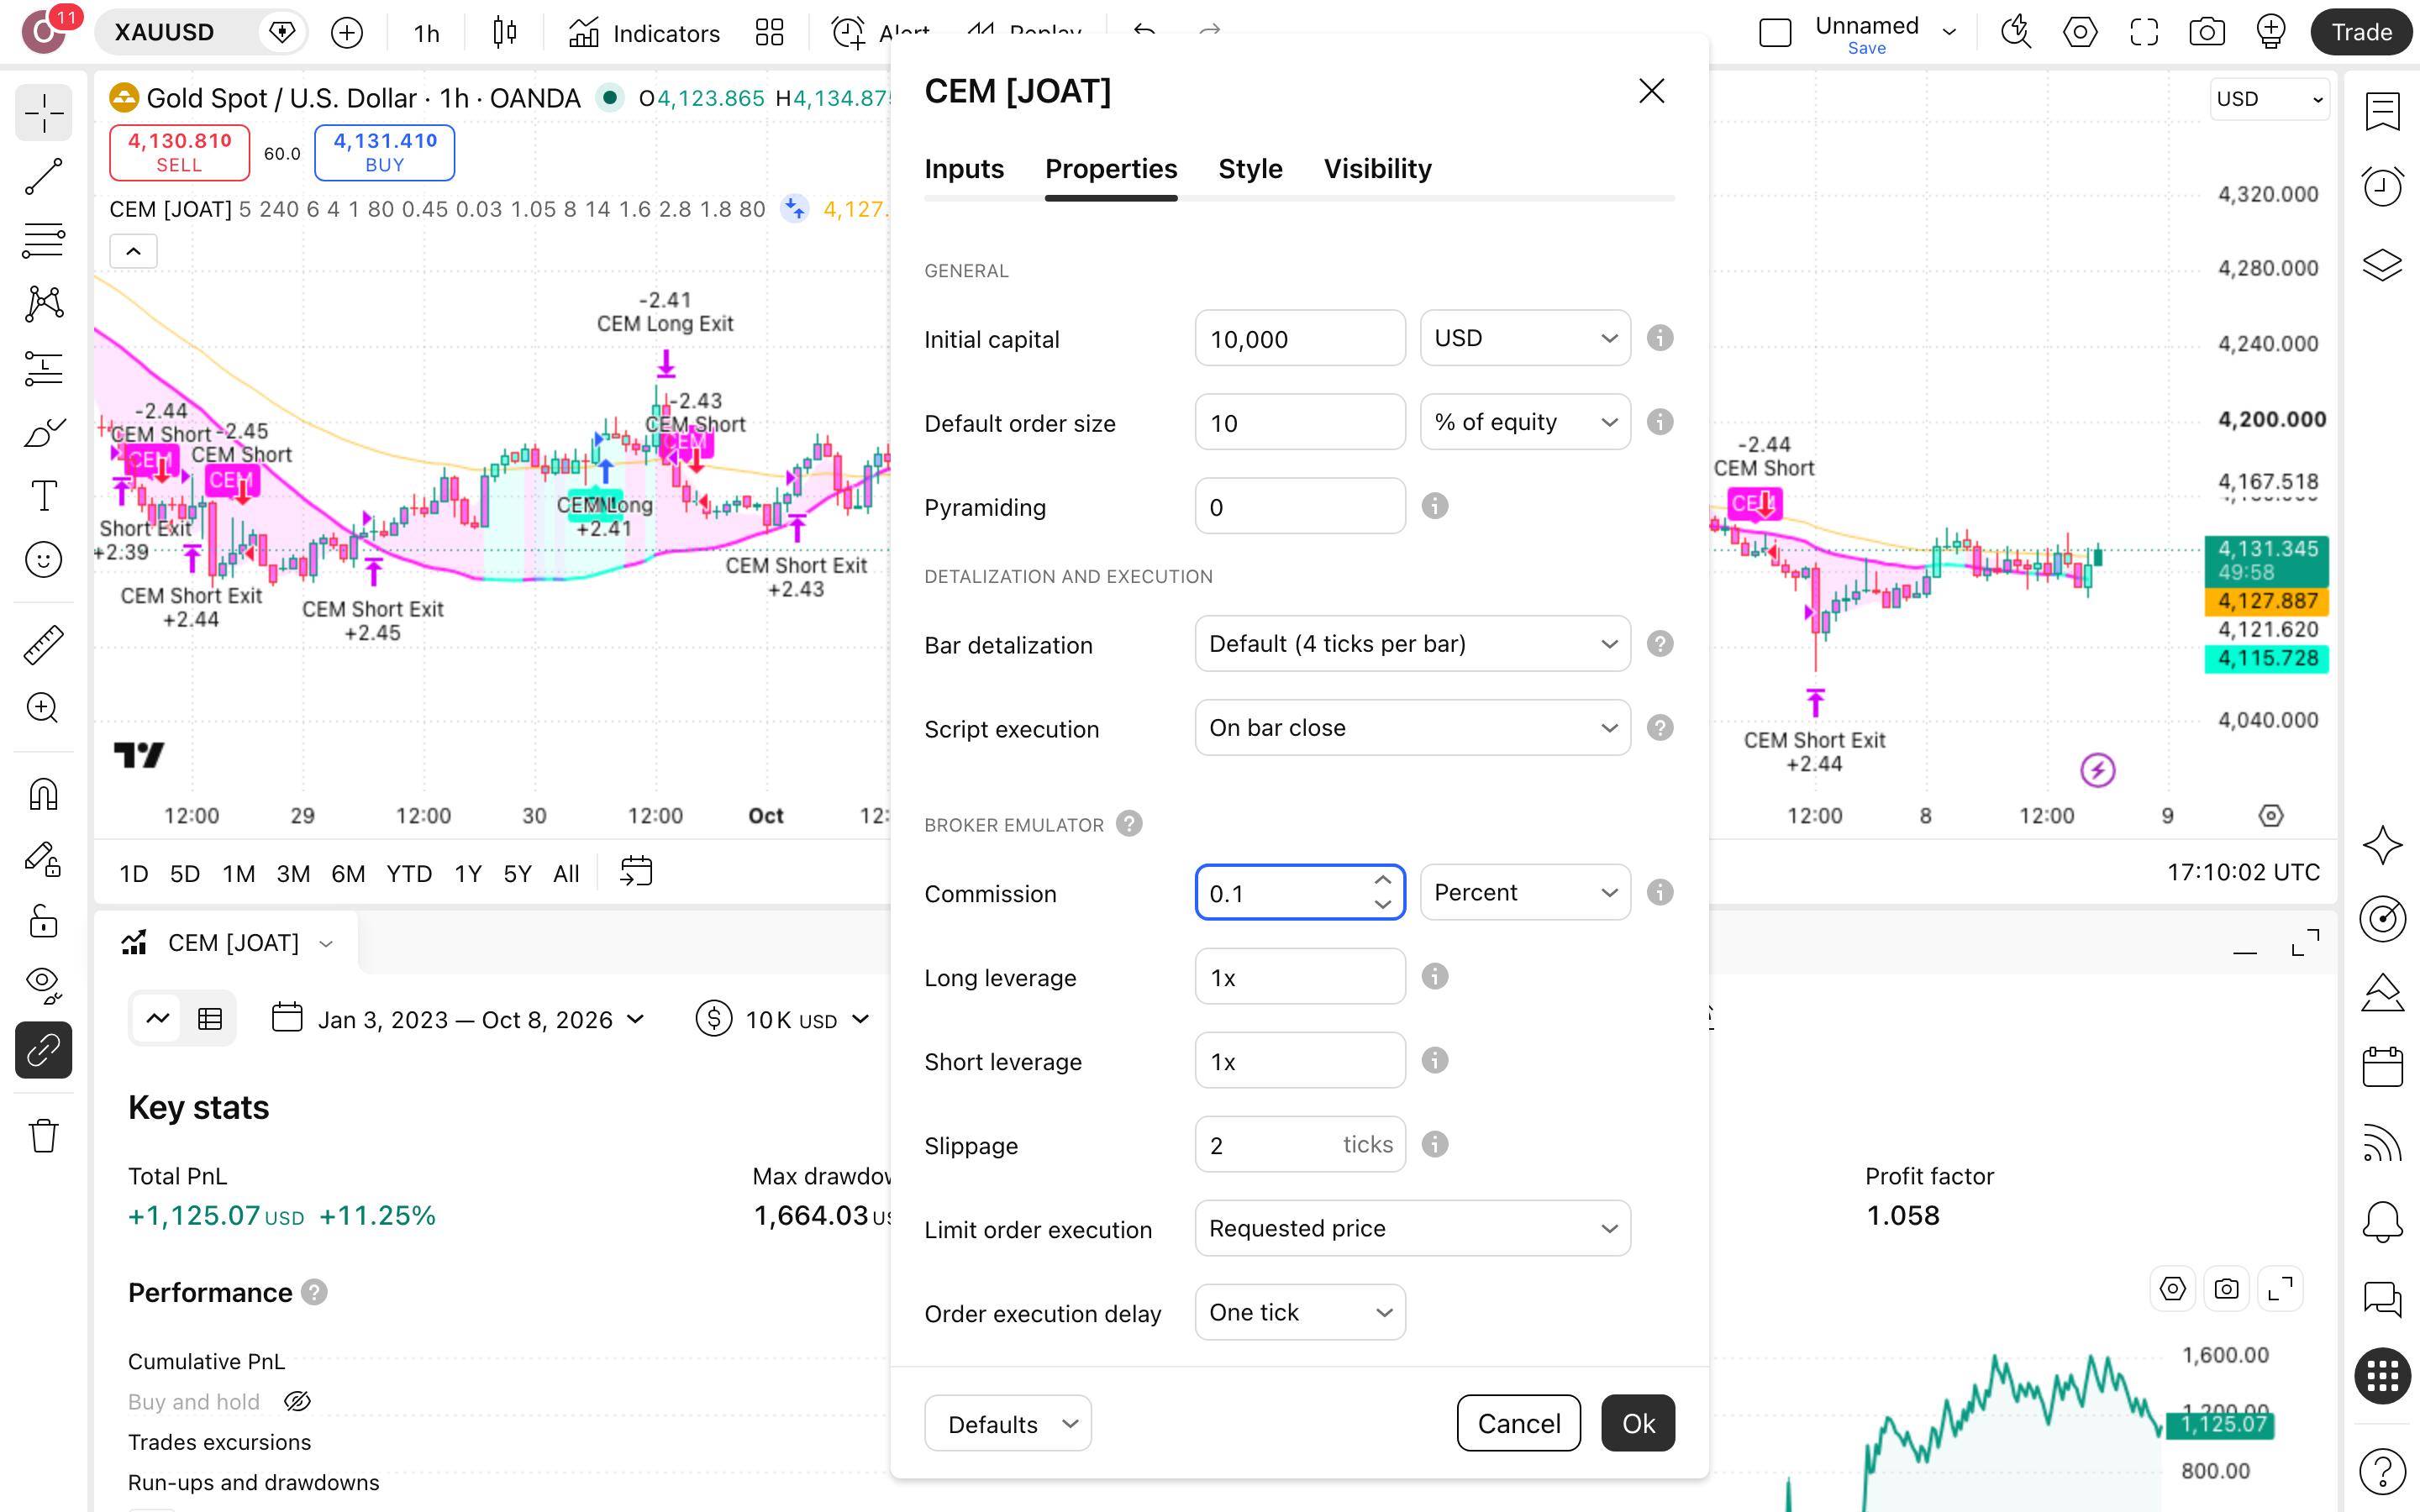
Task: Increase Commission value with stepper arrow
Action: pos(1383,880)
